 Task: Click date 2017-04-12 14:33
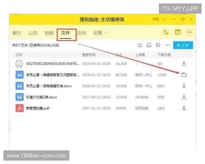click(x=96, y=97)
